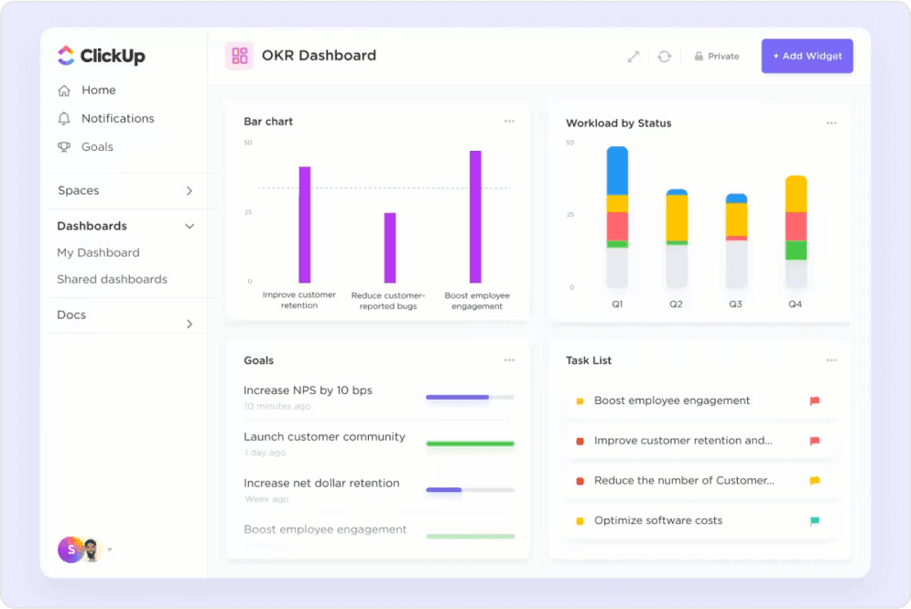The height and width of the screenshot is (609, 911).
Task: Click the bearded man user avatar
Action: (x=92, y=550)
